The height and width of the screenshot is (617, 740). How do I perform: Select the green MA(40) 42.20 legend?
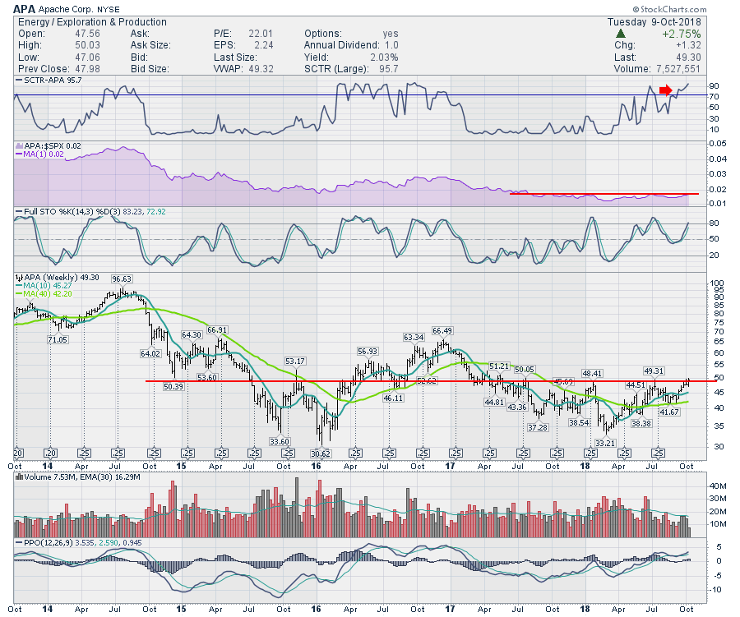click(x=44, y=293)
